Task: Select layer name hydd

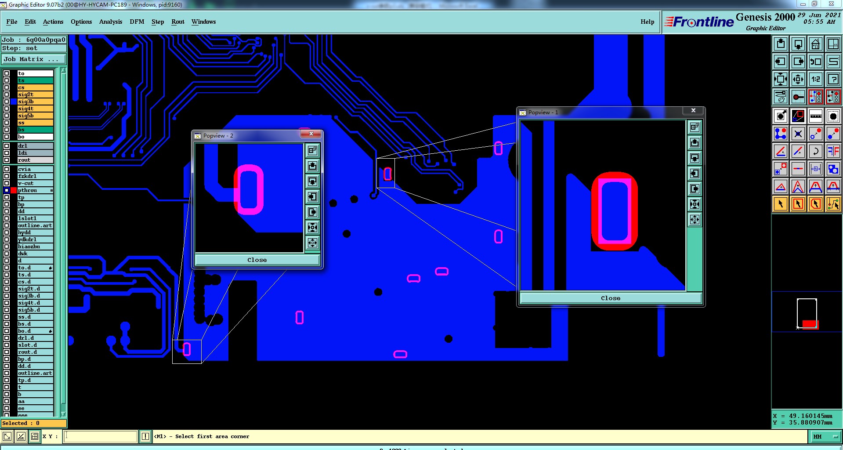Action: [35, 232]
